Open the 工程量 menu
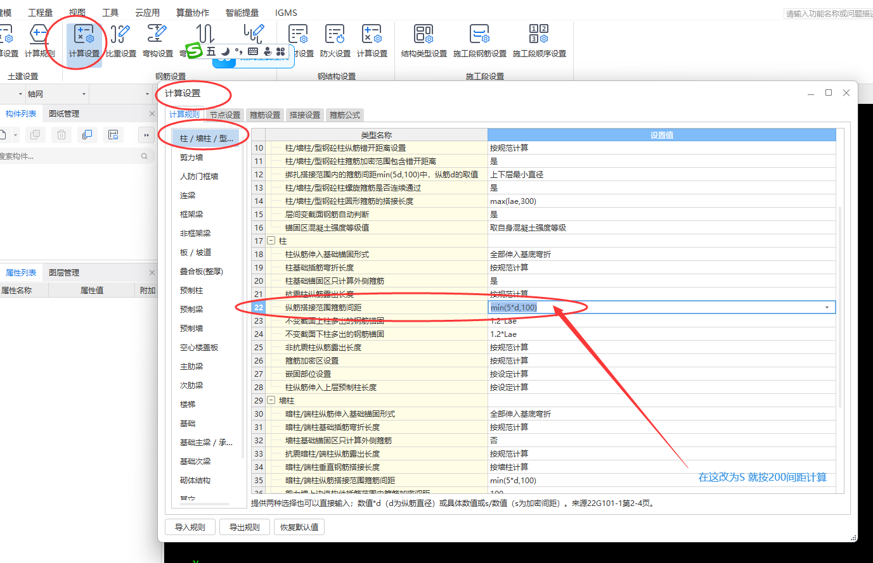 tap(41, 13)
